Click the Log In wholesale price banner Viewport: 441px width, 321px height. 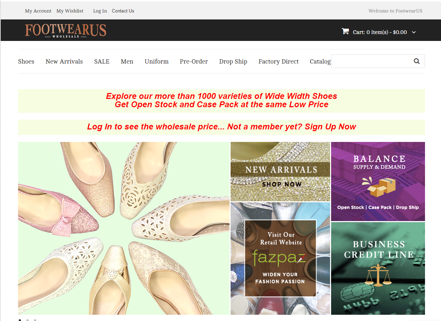click(222, 127)
